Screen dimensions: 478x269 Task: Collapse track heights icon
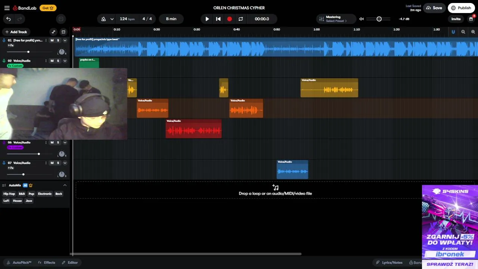(x=63, y=32)
